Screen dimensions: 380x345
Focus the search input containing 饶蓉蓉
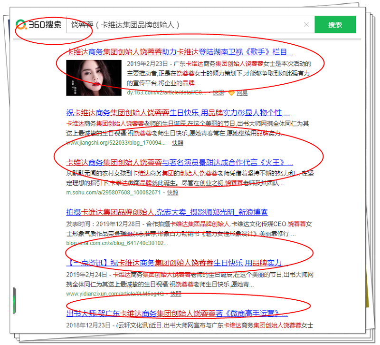point(185,25)
